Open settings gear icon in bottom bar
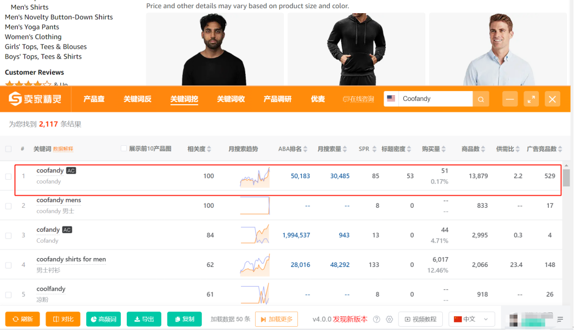Screen dimensions: 574x330 pyautogui.click(x=390, y=319)
